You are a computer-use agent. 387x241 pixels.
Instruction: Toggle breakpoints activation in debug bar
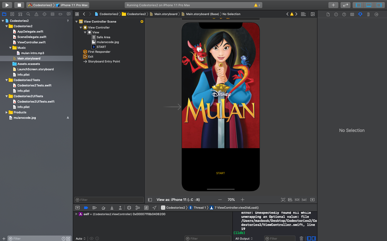click(86, 208)
